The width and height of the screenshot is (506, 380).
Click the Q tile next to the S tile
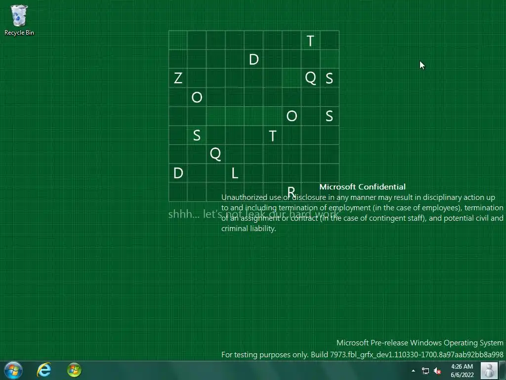point(310,78)
